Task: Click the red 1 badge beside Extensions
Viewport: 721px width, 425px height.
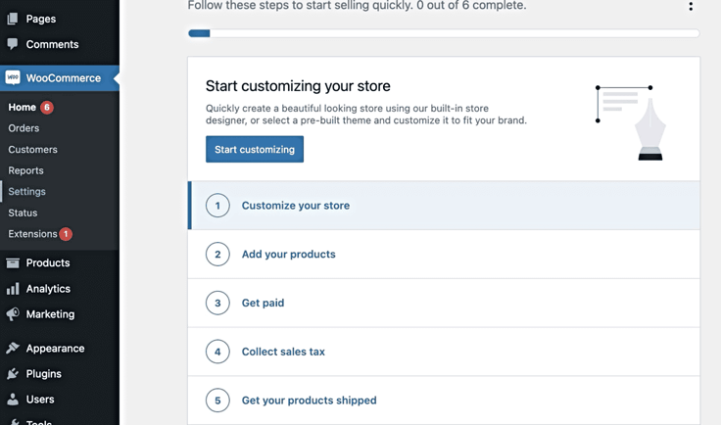Action: point(66,234)
